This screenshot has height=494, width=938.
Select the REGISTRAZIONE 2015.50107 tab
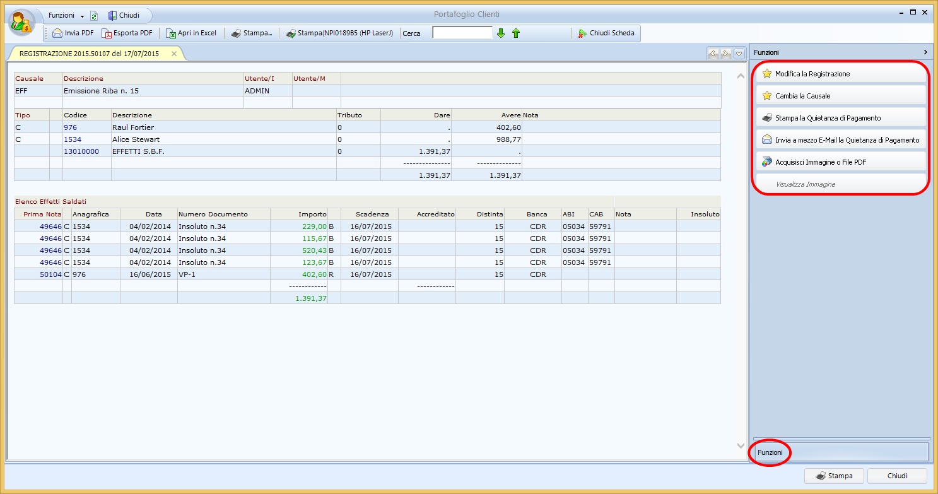[89, 54]
